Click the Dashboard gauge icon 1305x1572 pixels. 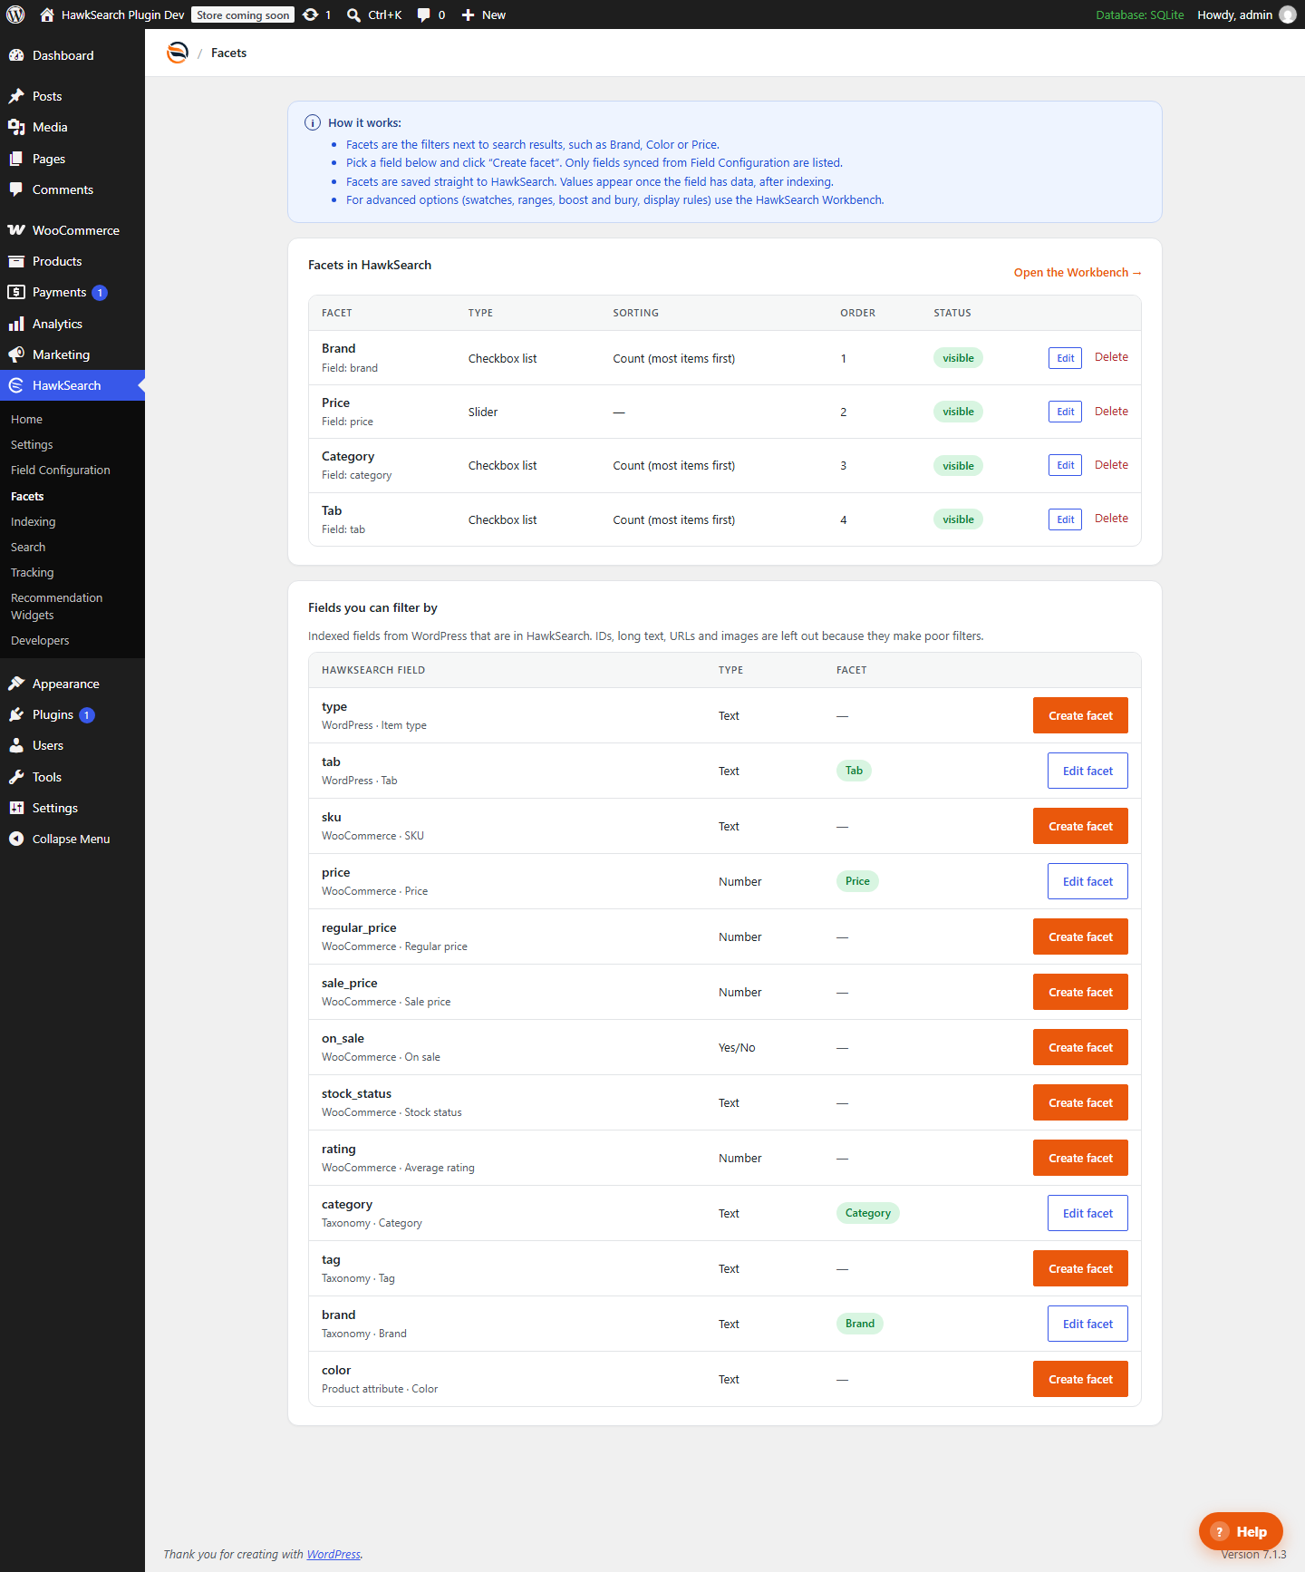(16, 55)
